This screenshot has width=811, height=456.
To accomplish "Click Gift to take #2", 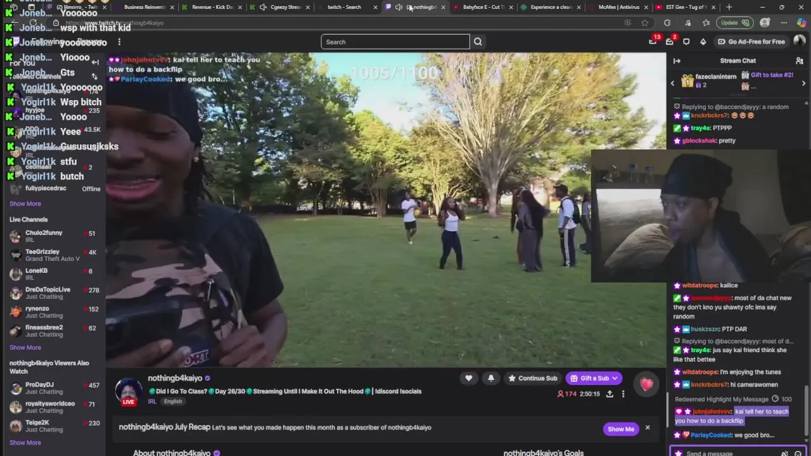I will tap(771, 75).
